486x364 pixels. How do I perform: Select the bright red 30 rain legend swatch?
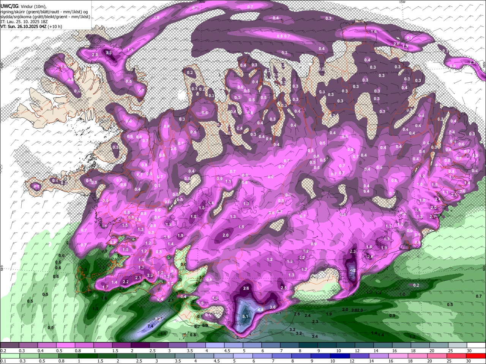click(476, 356)
